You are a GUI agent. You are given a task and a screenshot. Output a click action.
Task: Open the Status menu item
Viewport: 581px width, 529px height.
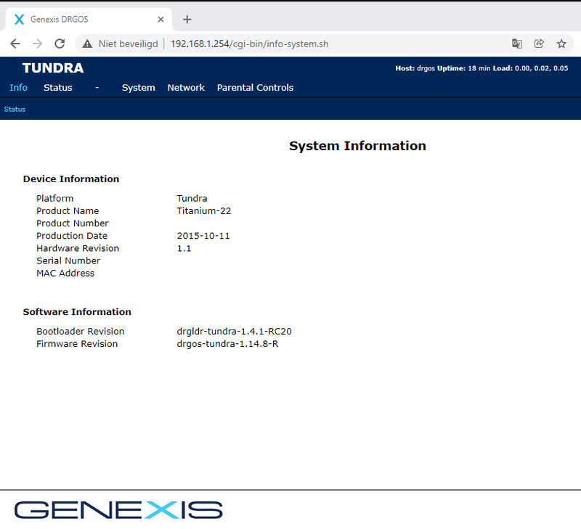58,88
